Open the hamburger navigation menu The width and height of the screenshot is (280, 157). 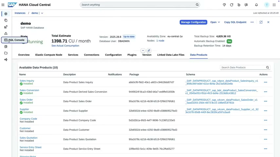click(x=3, y=5)
